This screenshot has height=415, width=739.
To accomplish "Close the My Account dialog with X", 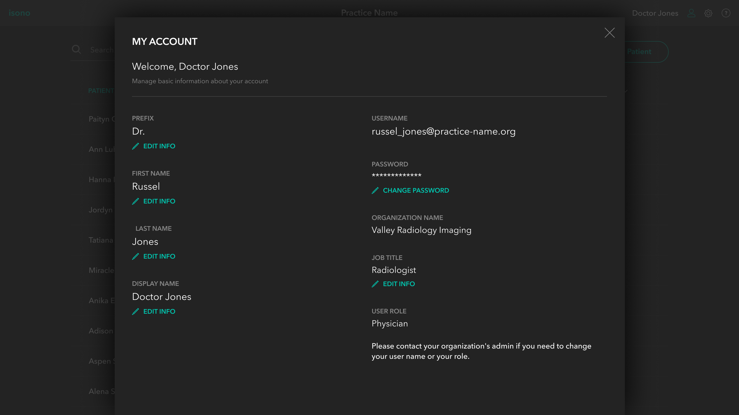I will (609, 33).
